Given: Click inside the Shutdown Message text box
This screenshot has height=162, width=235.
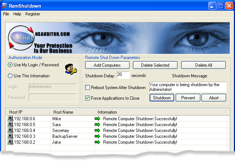Looking at the screenshot, I should [187, 87].
